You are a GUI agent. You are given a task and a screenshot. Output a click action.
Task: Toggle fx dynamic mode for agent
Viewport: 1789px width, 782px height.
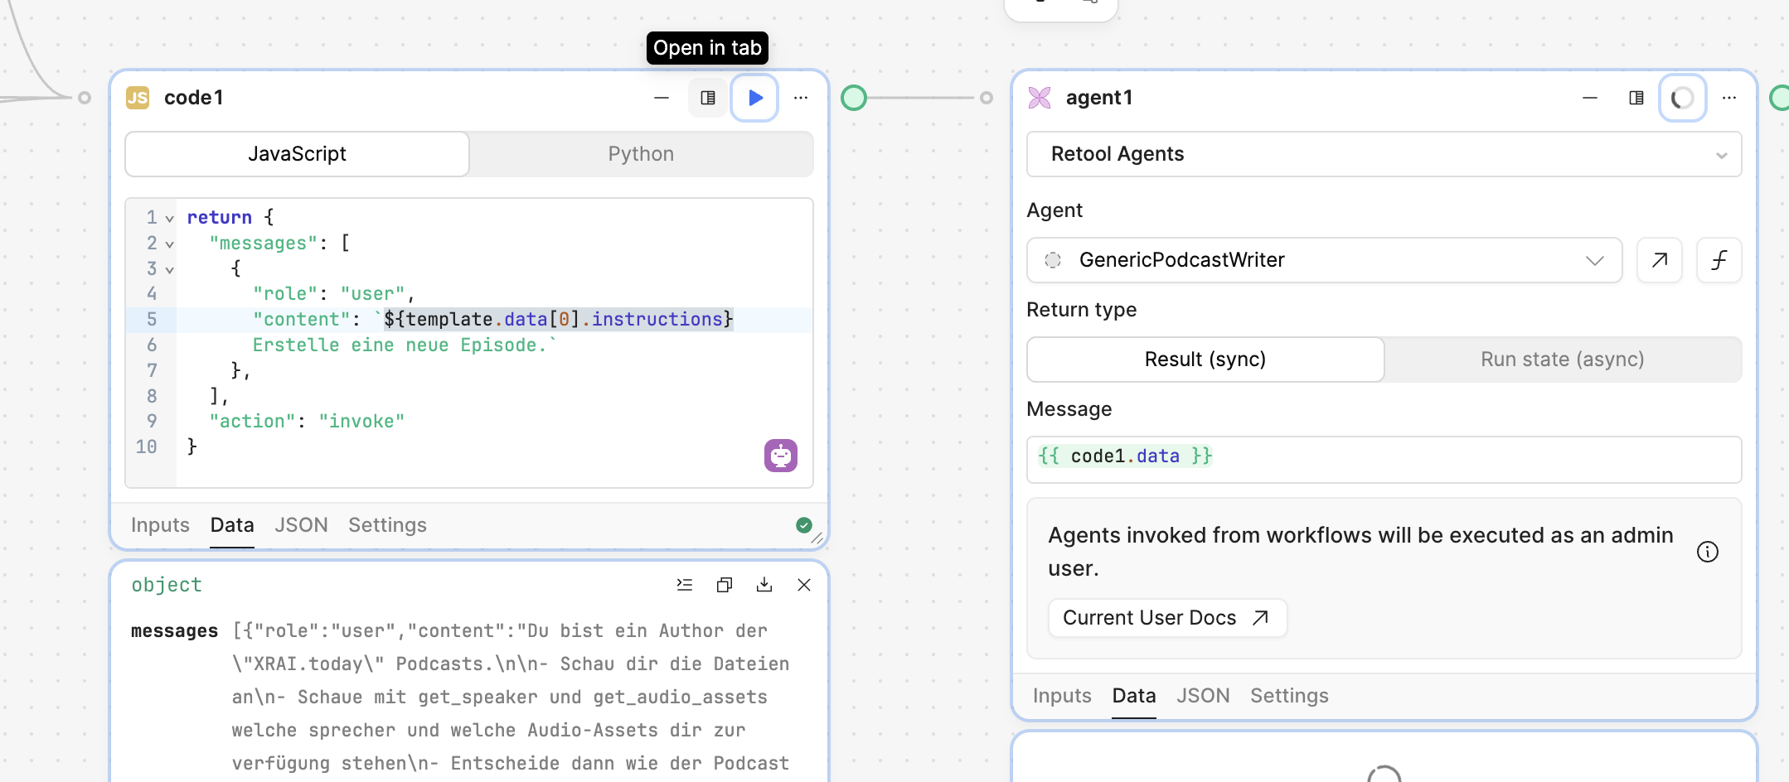pyautogui.click(x=1719, y=260)
